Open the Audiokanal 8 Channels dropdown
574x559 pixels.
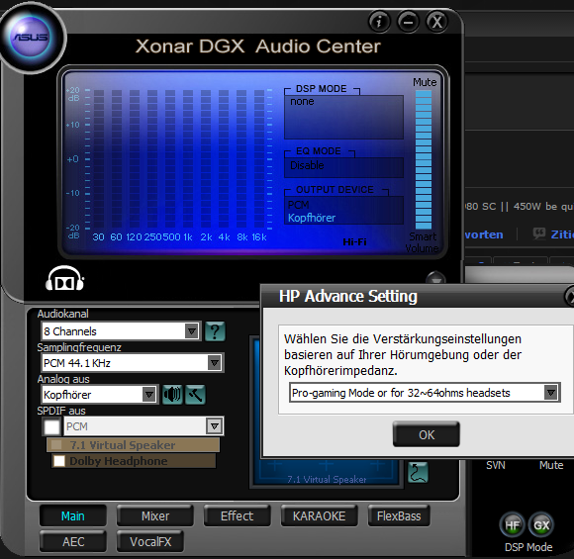[x=121, y=331]
